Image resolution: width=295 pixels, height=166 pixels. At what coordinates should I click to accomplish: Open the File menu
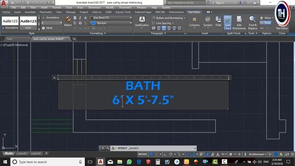14,7
